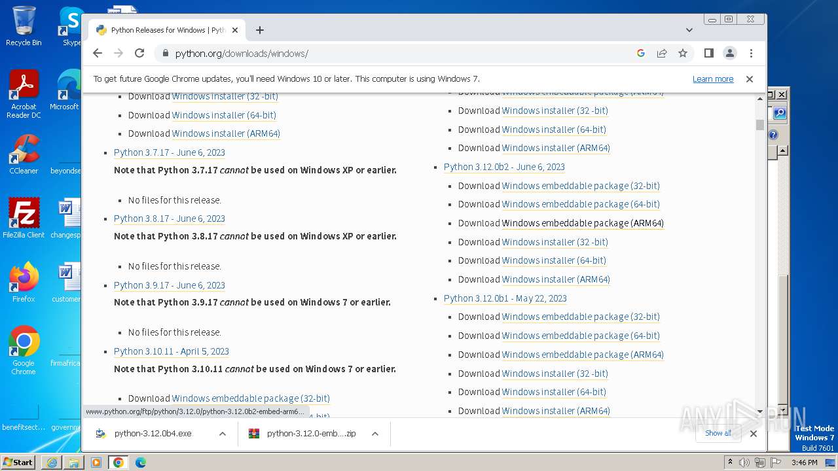Open Firefox desktop icon
Screen dimensions: 838x471
pos(24,283)
